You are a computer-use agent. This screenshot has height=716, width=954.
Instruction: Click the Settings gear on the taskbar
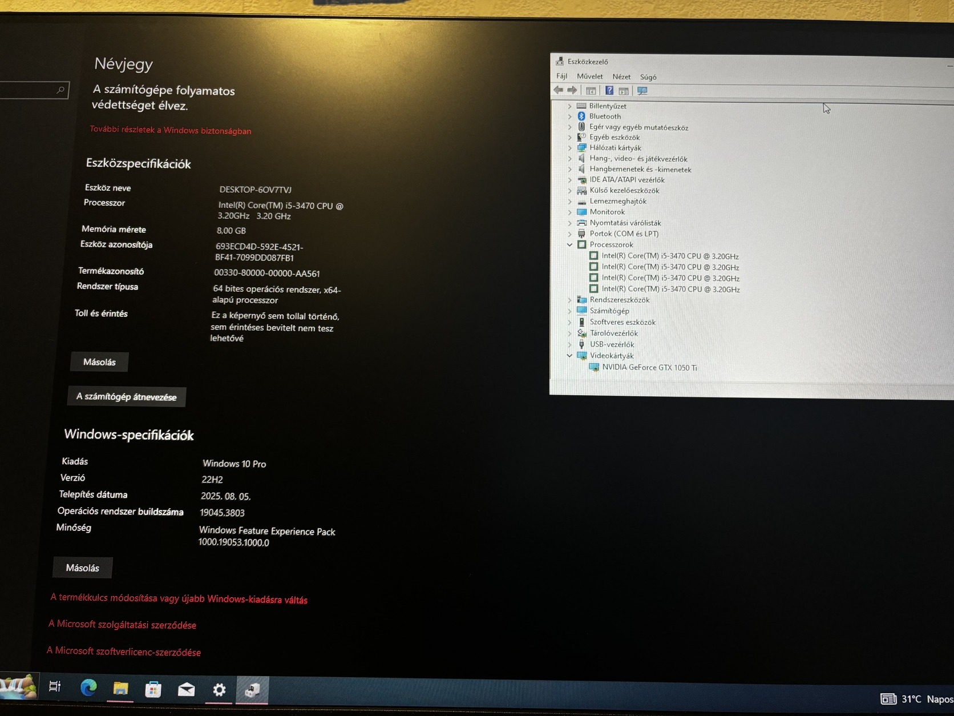(219, 690)
